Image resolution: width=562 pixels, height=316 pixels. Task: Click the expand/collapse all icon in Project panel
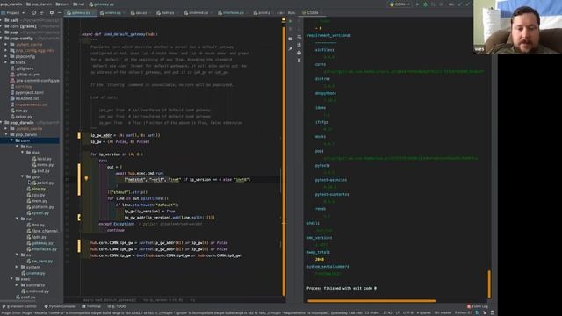tap(41, 12)
